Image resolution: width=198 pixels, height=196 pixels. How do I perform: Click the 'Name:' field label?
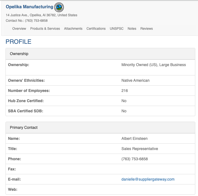tap(14, 138)
